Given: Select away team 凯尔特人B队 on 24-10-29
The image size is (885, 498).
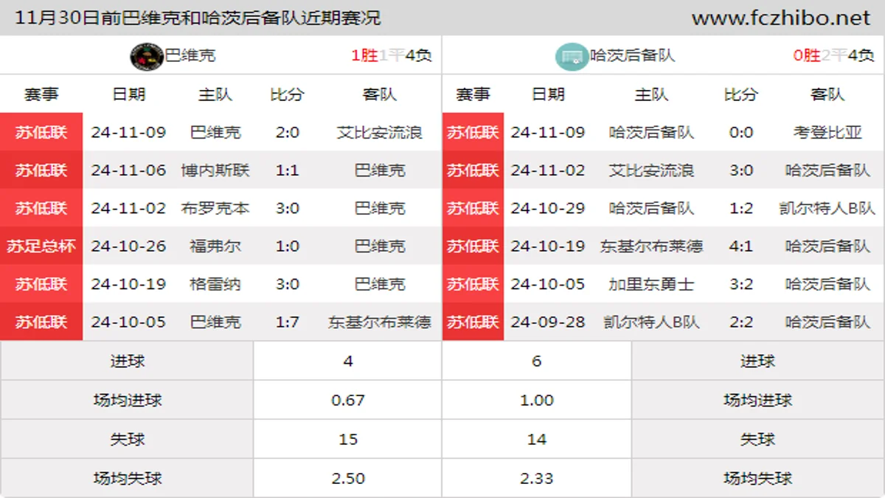Looking at the screenshot, I should (x=827, y=209).
